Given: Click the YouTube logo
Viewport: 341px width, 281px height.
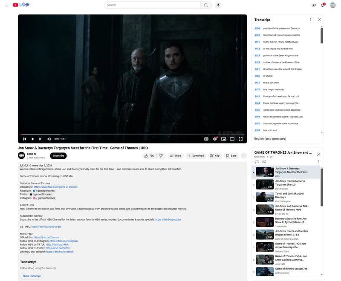Looking at the screenshot, I should [x=21, y=5].
